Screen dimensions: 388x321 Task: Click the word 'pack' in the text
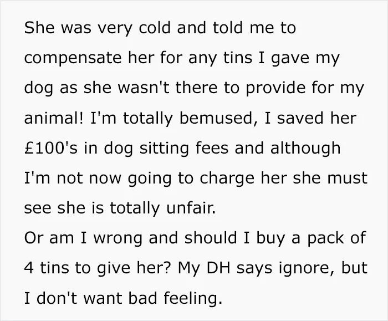[325, 239]
